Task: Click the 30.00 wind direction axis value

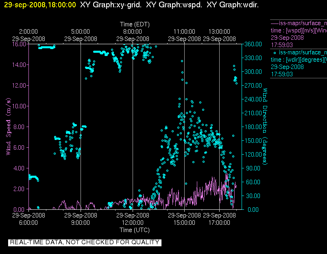Action: (x=253, y=196)
